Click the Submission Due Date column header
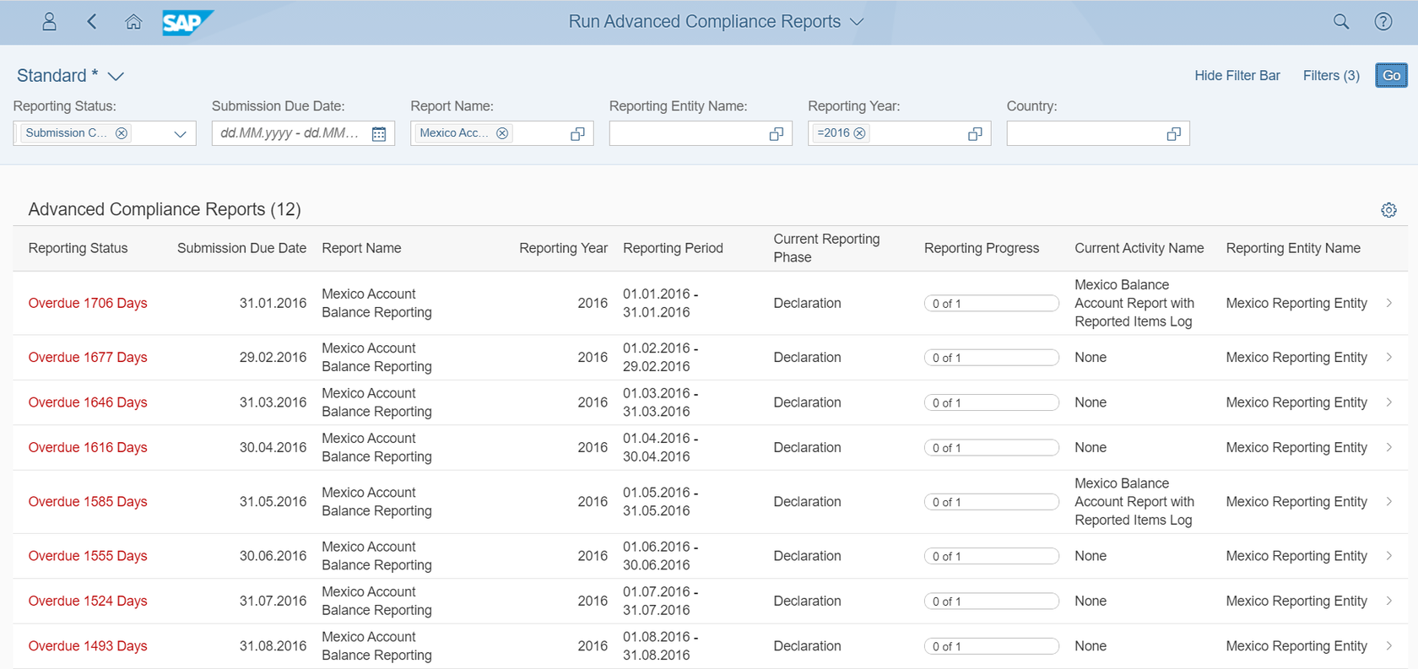Screen dimensions: 1418x669 tap(241, 248)
